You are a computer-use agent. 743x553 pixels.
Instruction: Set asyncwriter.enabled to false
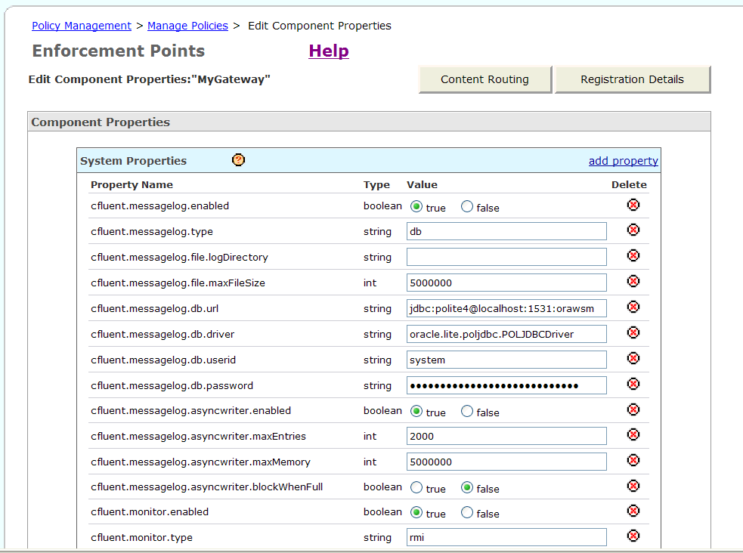click(467, 411)
